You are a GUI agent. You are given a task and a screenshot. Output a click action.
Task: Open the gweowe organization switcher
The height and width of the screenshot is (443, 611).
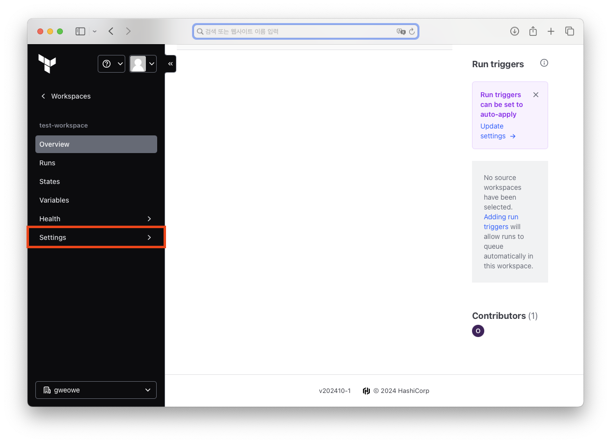(x=96, y=390)
